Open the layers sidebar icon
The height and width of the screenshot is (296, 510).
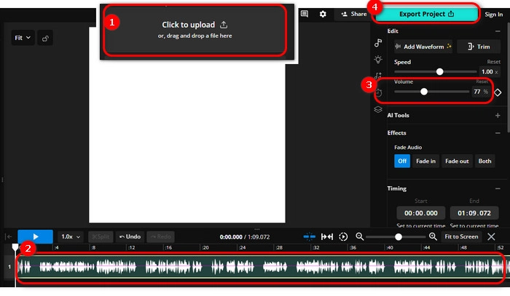coord(378,109)
